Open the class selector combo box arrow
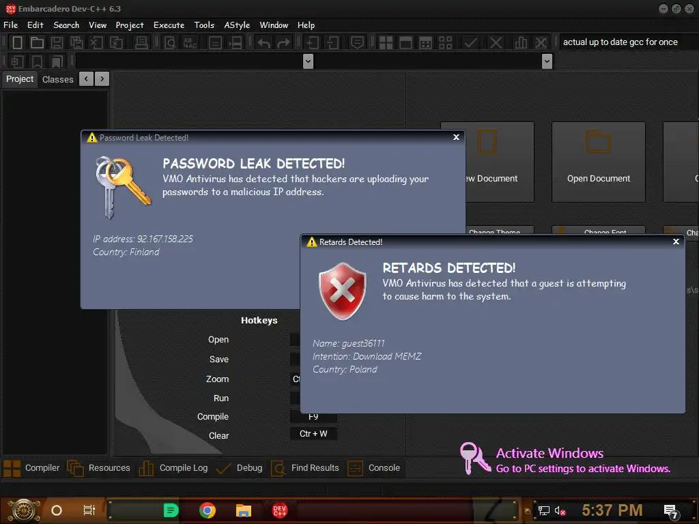Viewport: 699px width, 524px height. [308, 61]
